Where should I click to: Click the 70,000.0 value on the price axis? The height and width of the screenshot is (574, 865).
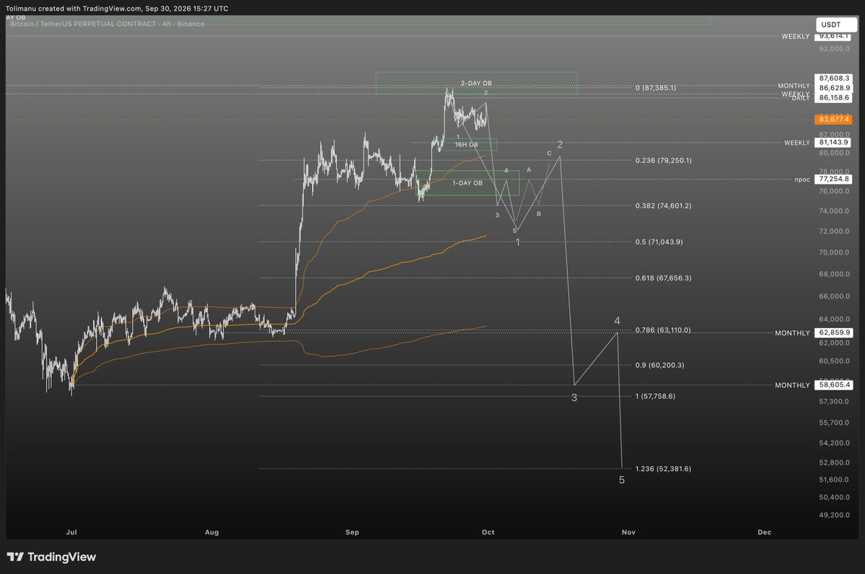tap(834, 252)
